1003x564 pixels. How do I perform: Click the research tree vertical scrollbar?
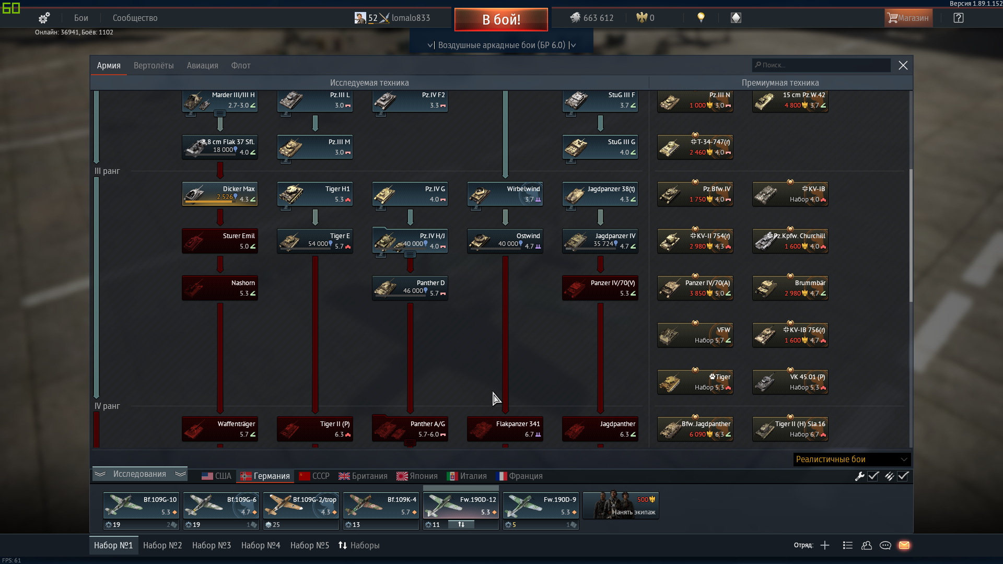click(911, 235)
